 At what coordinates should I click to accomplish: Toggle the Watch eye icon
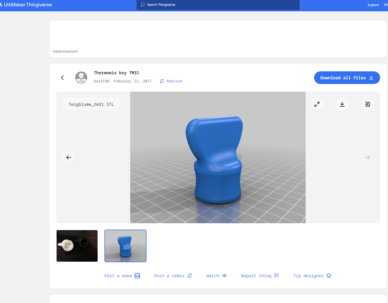pyautogui.click(x=224, y=276)
